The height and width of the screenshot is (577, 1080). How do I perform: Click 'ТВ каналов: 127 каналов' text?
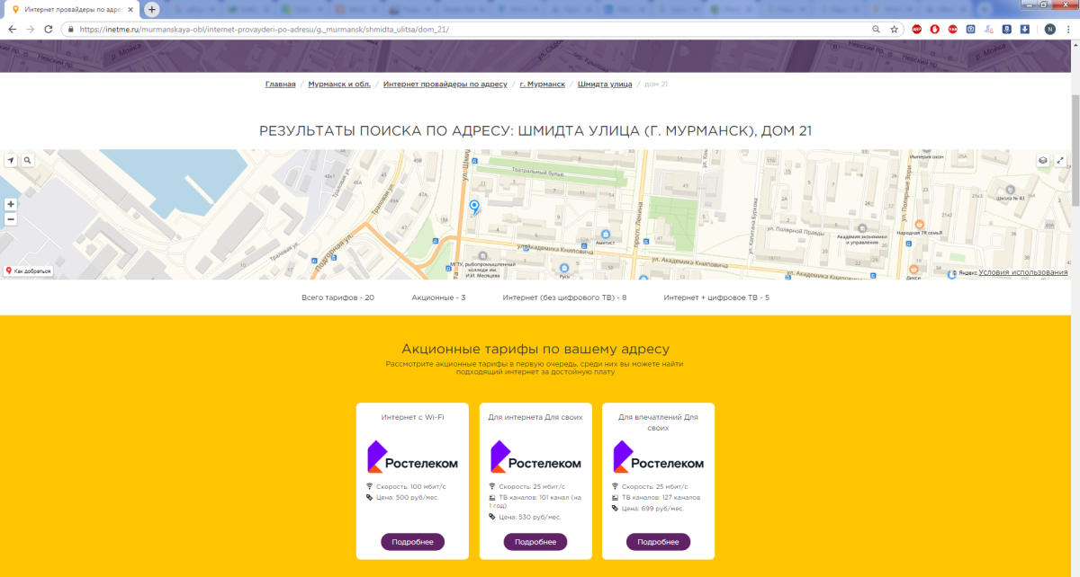660,497
